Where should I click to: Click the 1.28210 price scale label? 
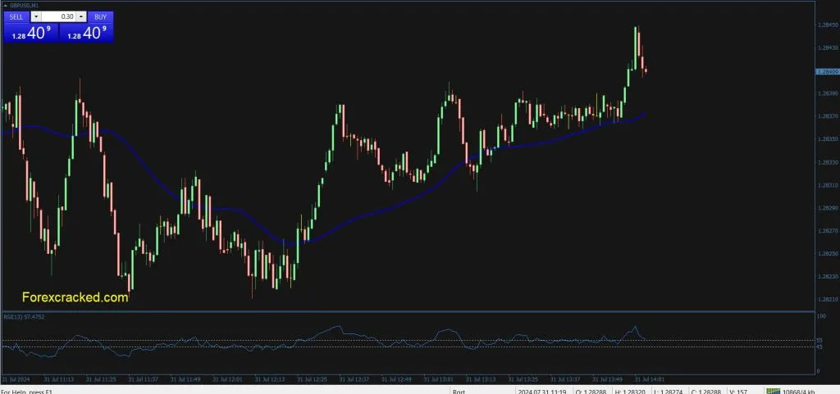828,299
